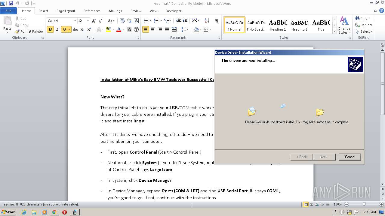385x216 pixels.
Task: Click the Undo icon in title bar
Action: (x=17, y=3)
